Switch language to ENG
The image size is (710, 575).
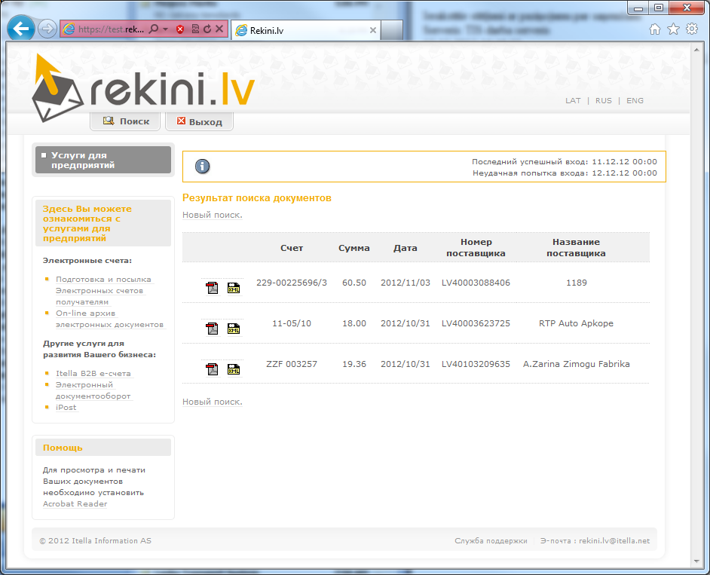tap(635, 100)
